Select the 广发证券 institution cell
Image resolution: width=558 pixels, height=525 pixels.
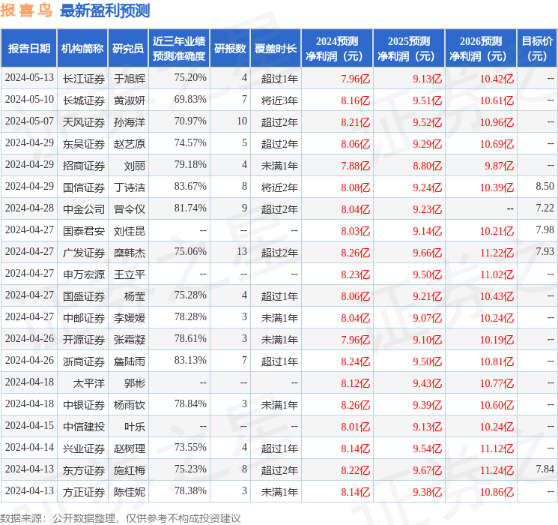pyautogui.click(x=84, y=252)
